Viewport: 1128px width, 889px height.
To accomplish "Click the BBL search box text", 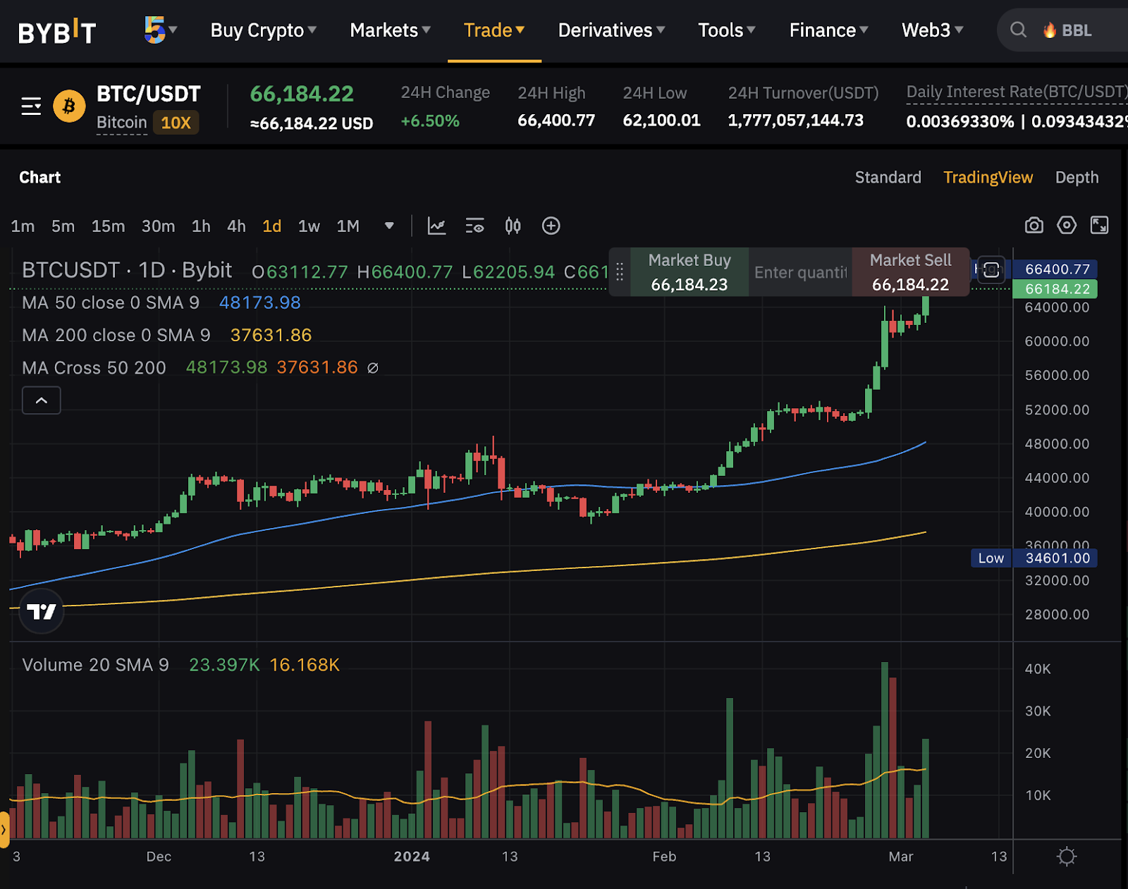I will [1077, 30].
